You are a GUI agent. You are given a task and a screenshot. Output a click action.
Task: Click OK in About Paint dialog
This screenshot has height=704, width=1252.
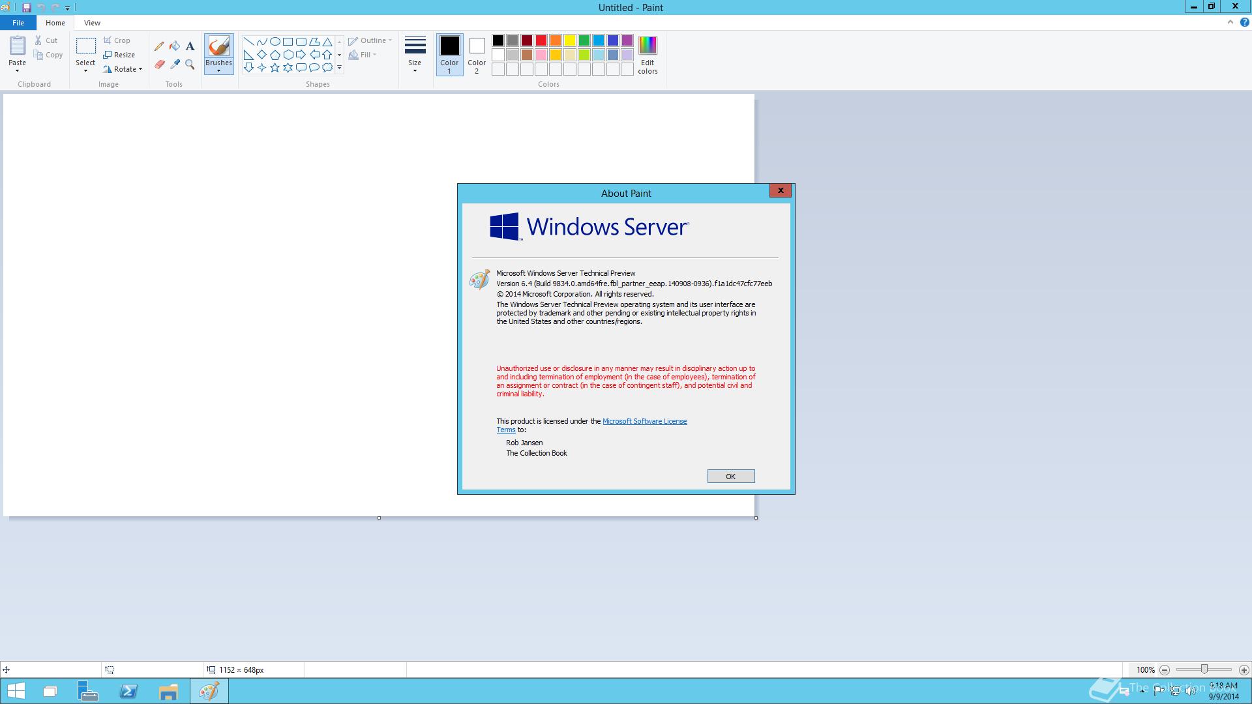[x=731, y=477]
